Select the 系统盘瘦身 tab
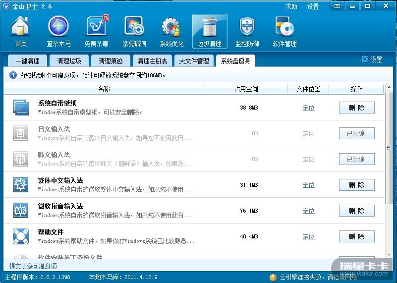This screenshot has width=397, height=283. pyautogui.click(x=235, y=61)
